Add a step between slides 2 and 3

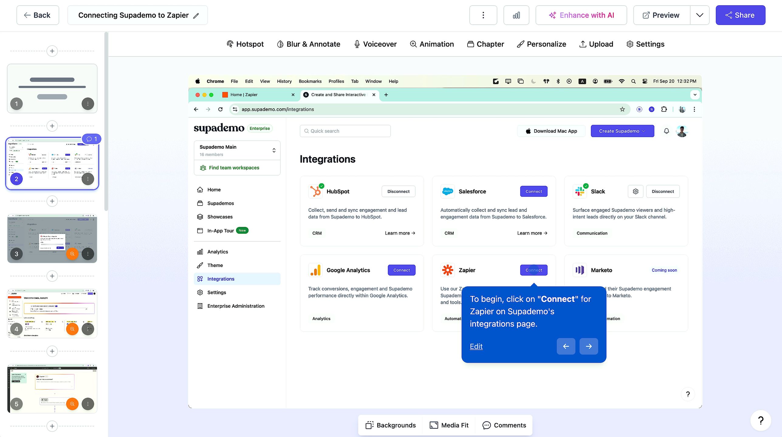point(52,201)
